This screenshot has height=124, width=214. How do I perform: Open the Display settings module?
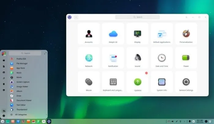138,34
